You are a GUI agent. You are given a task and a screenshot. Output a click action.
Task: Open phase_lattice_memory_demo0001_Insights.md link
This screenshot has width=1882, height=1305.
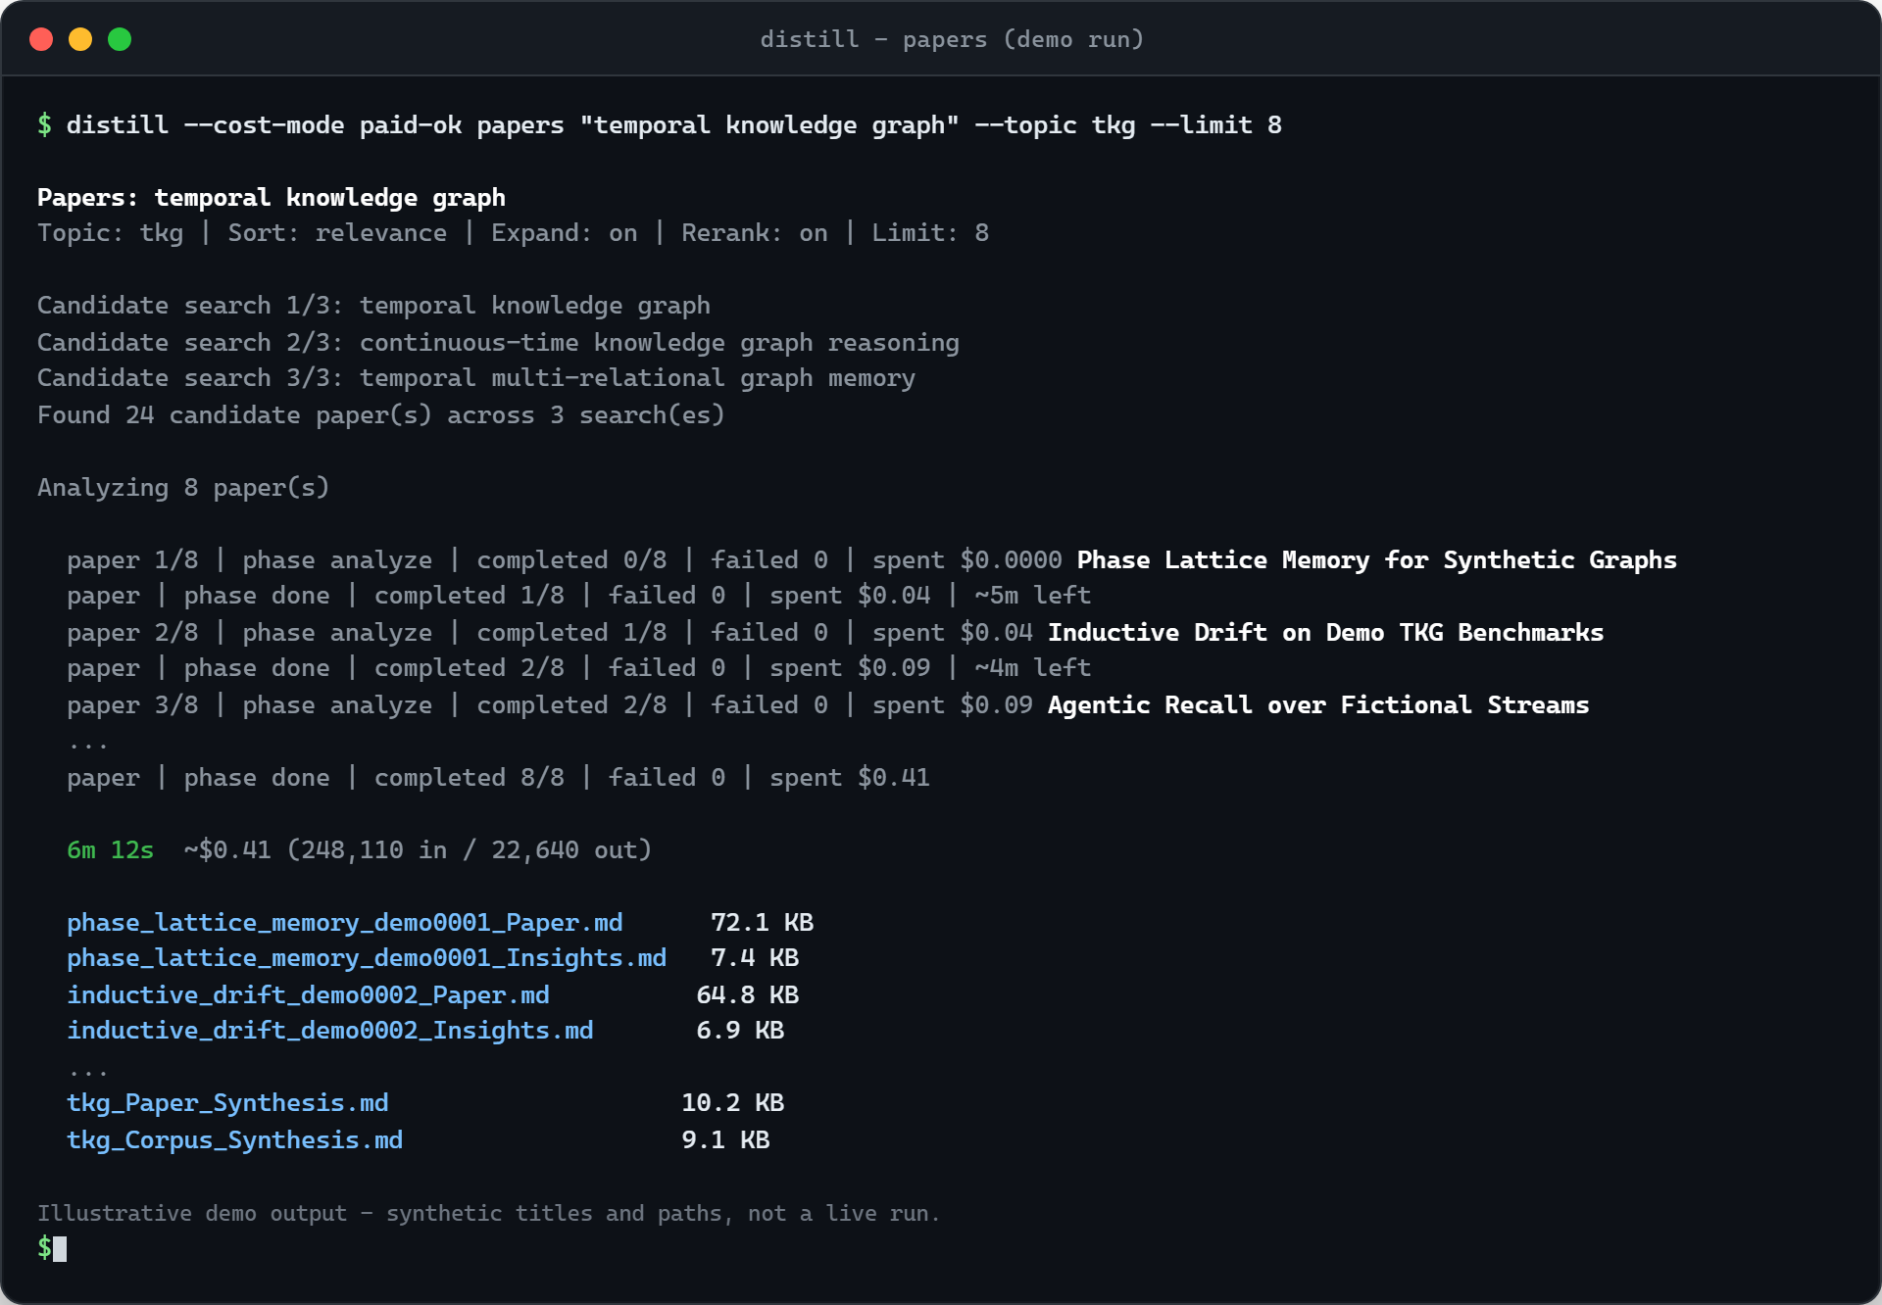367,958
